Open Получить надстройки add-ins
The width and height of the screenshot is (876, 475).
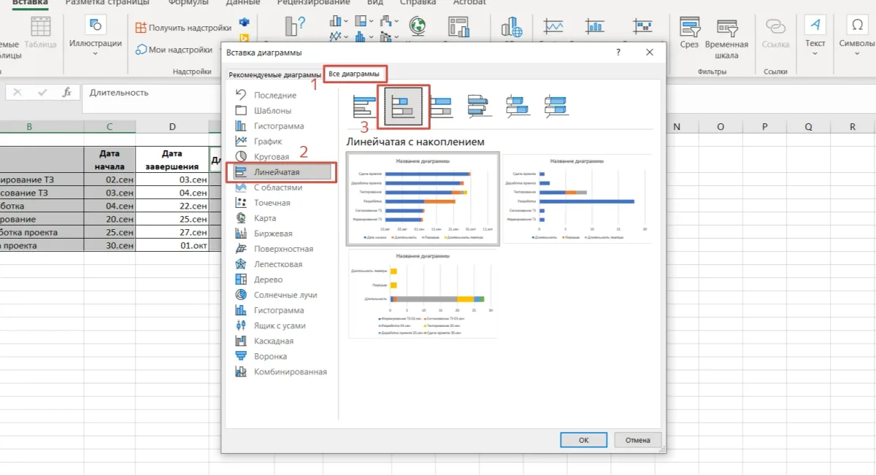click(x=183, y=28)
